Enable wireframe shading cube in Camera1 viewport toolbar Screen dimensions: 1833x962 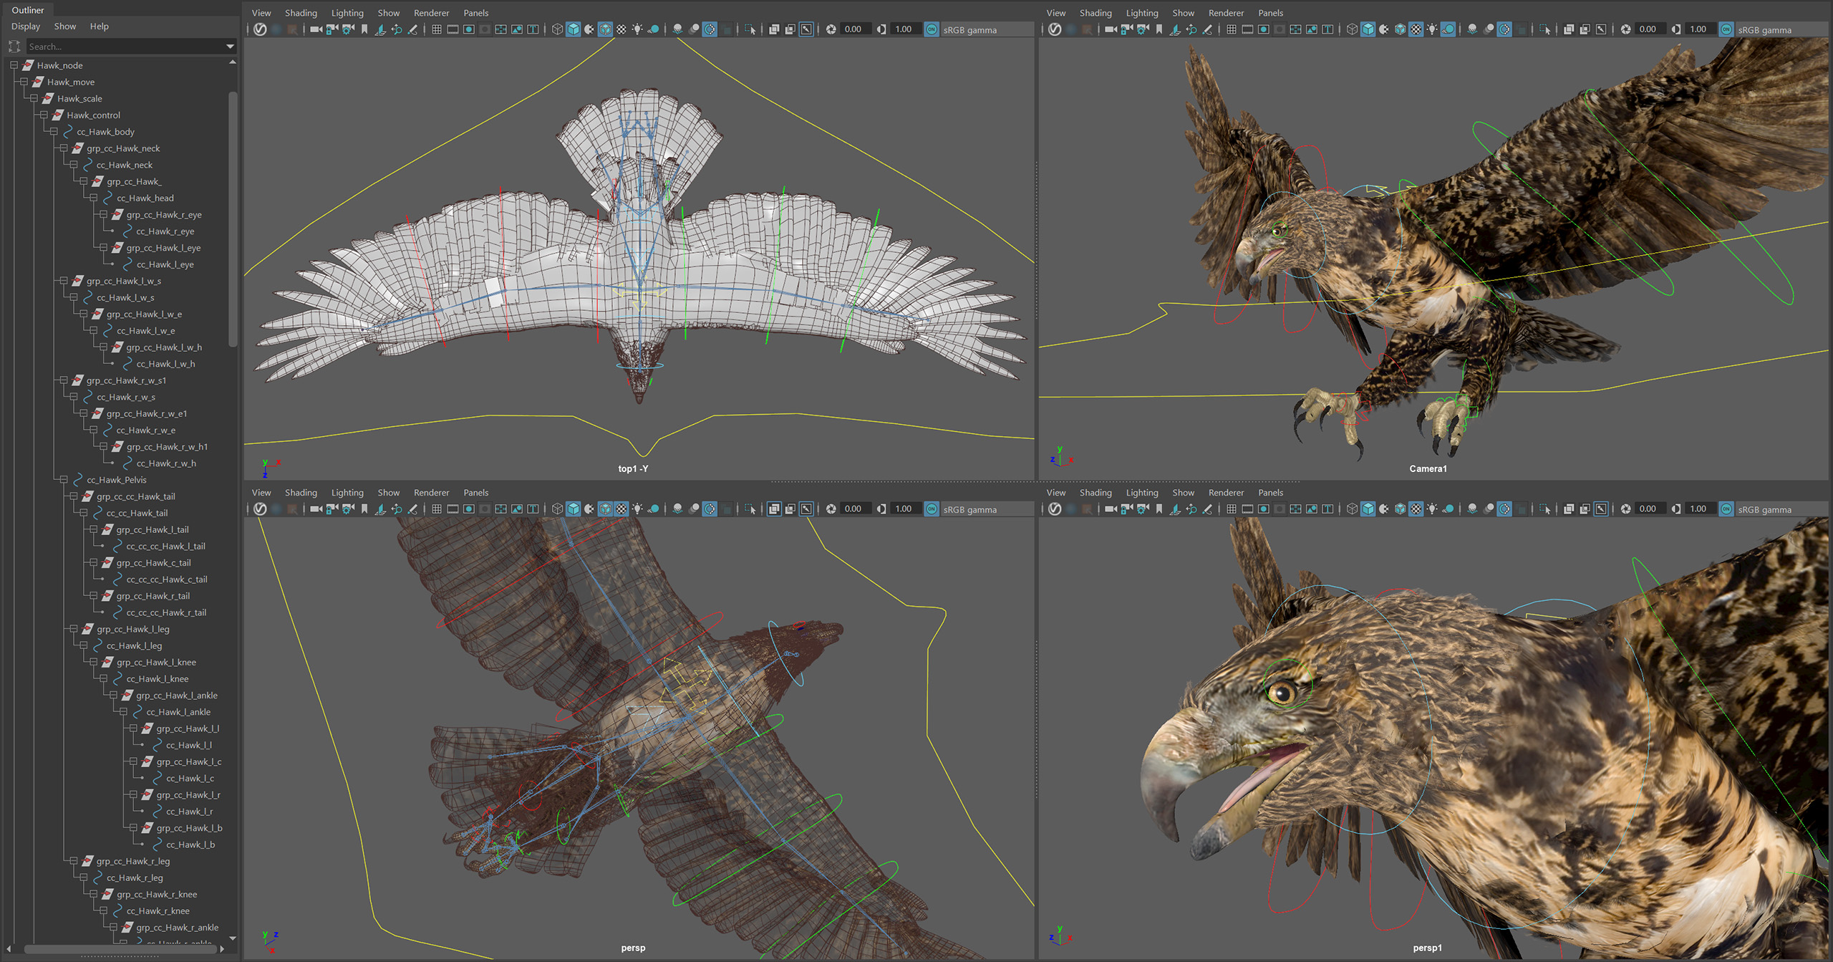(1351, 29)
